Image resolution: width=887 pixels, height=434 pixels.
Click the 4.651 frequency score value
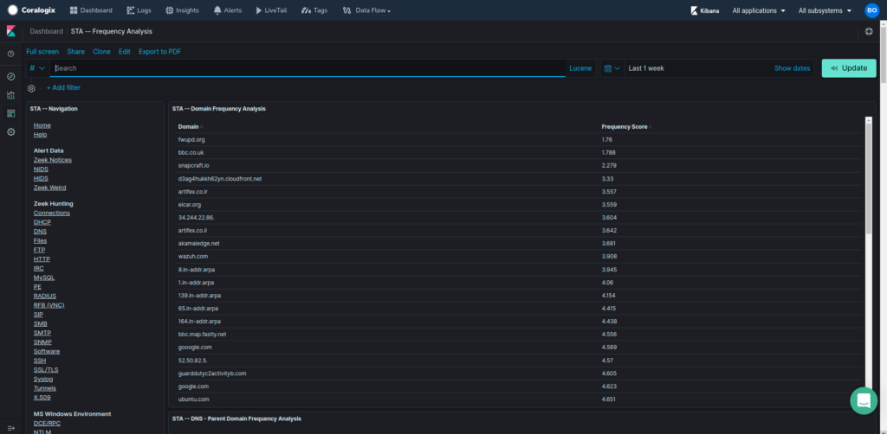click(x=609, y=399)
